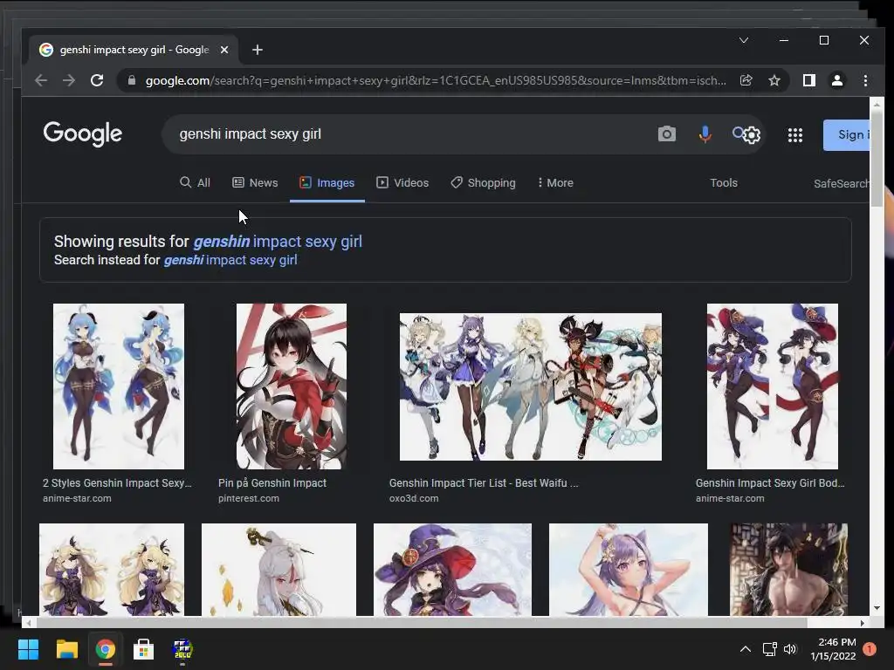Click the Chrome taskbar icon
894x670 pixels.
tap(105, 649)
